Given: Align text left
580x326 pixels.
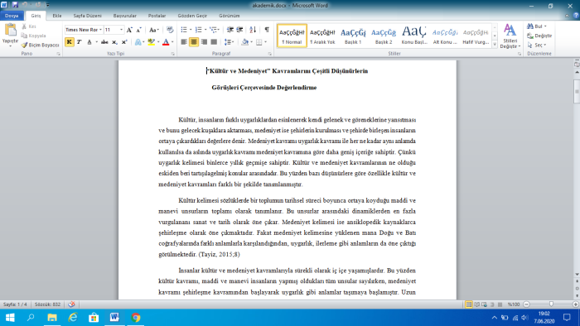Looking at the screenshot, I should coord(184,42).
